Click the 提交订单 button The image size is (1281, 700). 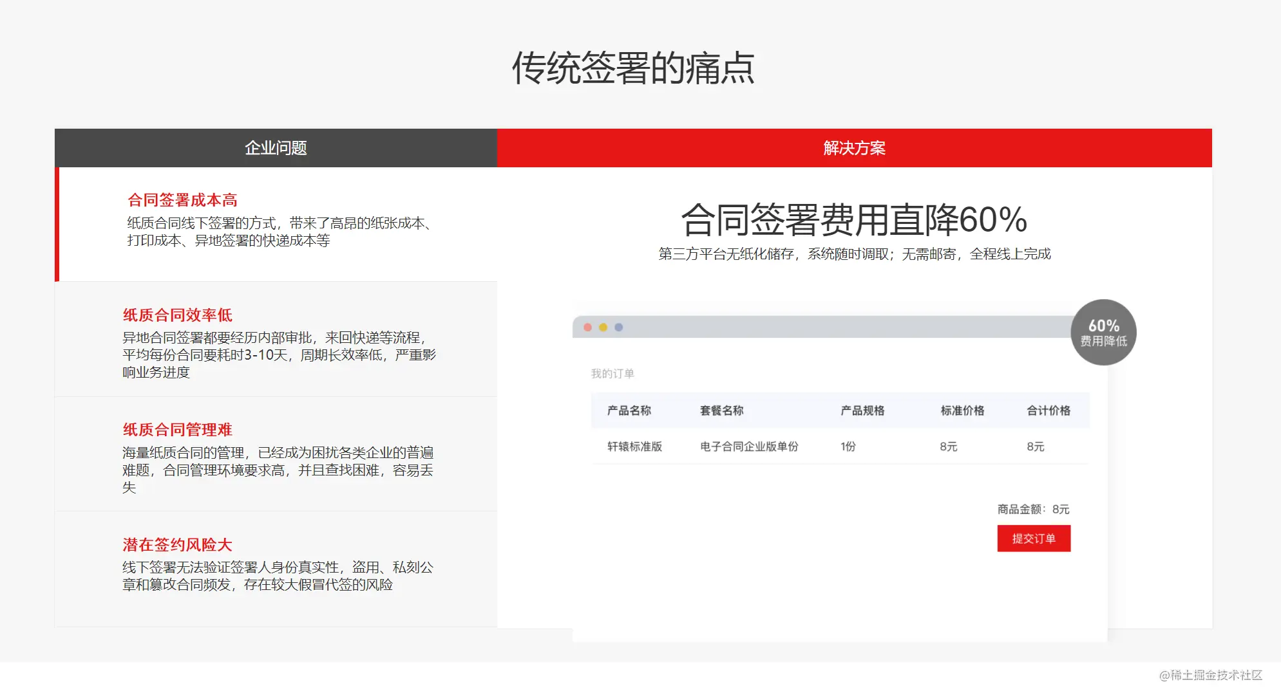(x=1034, y=539)
